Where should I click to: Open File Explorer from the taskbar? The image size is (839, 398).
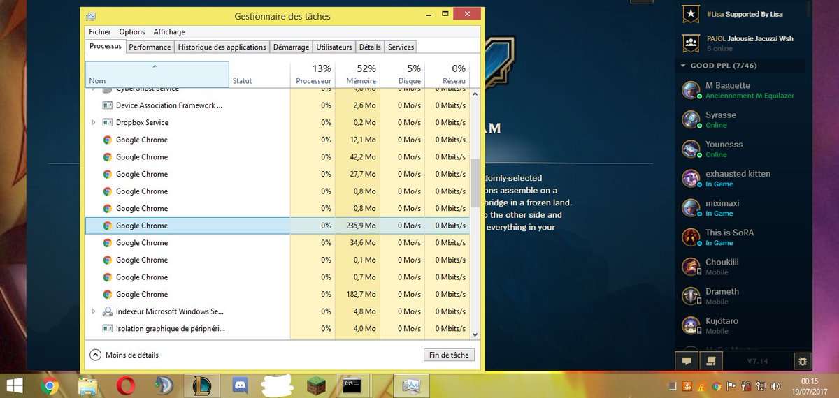click(87, 385)
